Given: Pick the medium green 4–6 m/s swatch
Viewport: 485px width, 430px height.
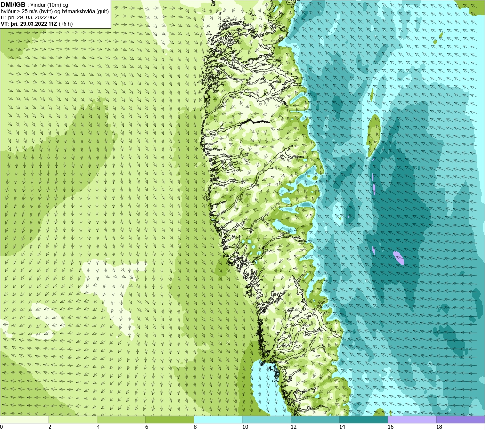Looking at the screenshot, I should tap(121, 419).
